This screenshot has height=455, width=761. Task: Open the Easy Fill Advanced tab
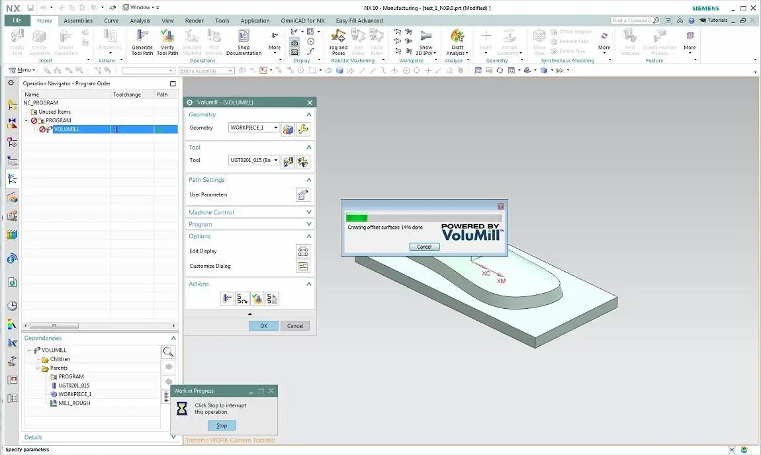pyautogui.click(x=359, y=21)
